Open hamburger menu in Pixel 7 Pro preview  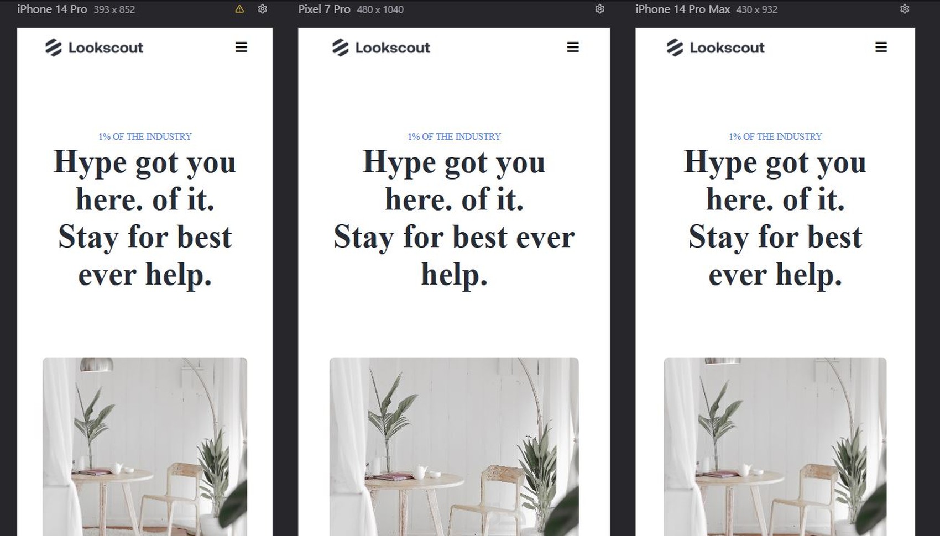pyautogui.click(x=573, y=47)
